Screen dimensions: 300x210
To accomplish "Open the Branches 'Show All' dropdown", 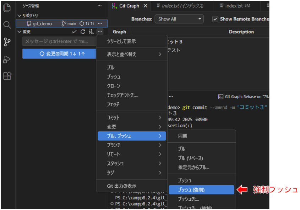I will click(179, 19).
